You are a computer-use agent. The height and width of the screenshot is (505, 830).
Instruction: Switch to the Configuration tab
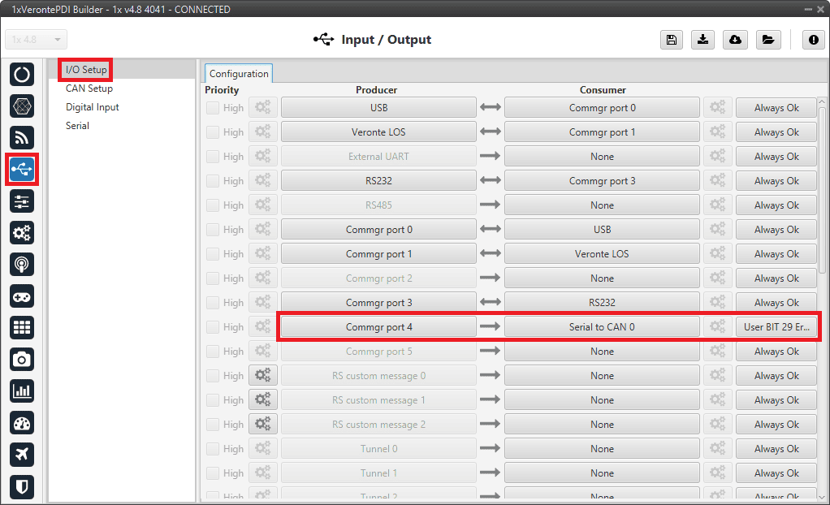point(239,74)
